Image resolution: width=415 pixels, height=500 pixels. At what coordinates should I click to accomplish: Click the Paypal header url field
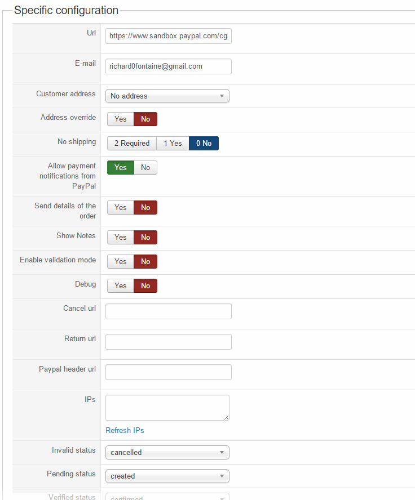(x=168, y=372)
